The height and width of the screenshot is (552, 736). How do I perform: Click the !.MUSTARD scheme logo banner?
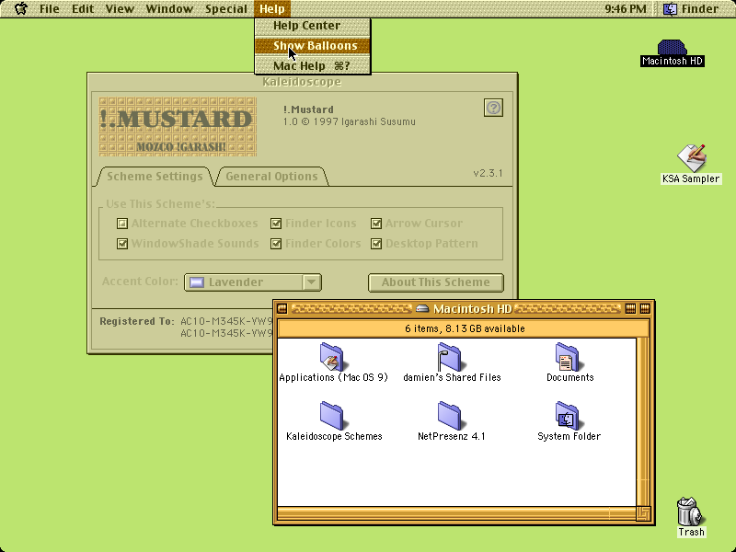178,127
